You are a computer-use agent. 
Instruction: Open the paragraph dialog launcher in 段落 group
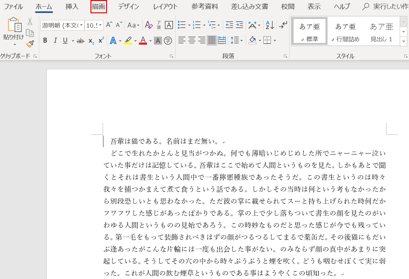click(x=286, y=56)
